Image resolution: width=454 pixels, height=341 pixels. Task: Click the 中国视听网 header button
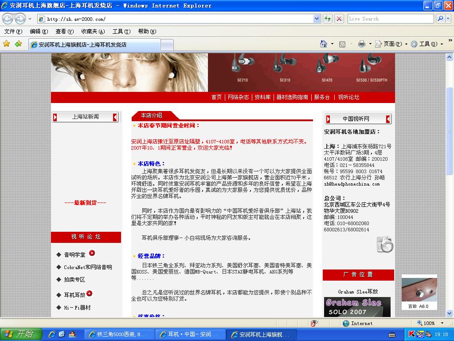(358, 119)
